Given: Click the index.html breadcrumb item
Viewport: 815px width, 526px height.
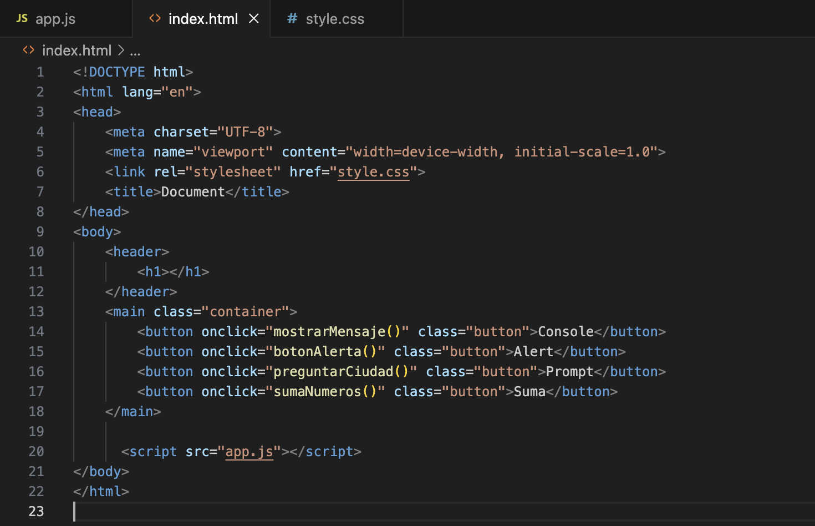Looking at the screenshot, I should 77,50.
